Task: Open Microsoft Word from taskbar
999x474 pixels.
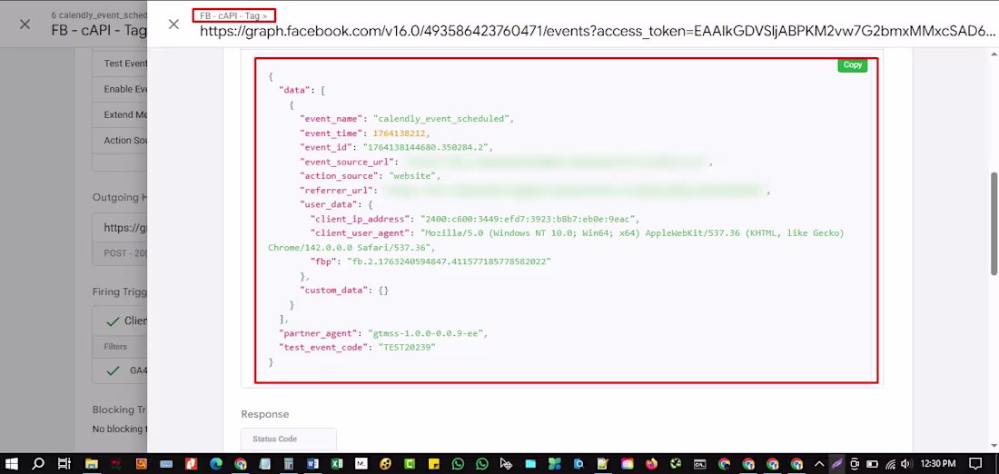Action: (312, 464)
